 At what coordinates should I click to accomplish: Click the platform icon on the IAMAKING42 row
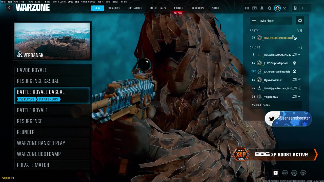click(294, 55)
